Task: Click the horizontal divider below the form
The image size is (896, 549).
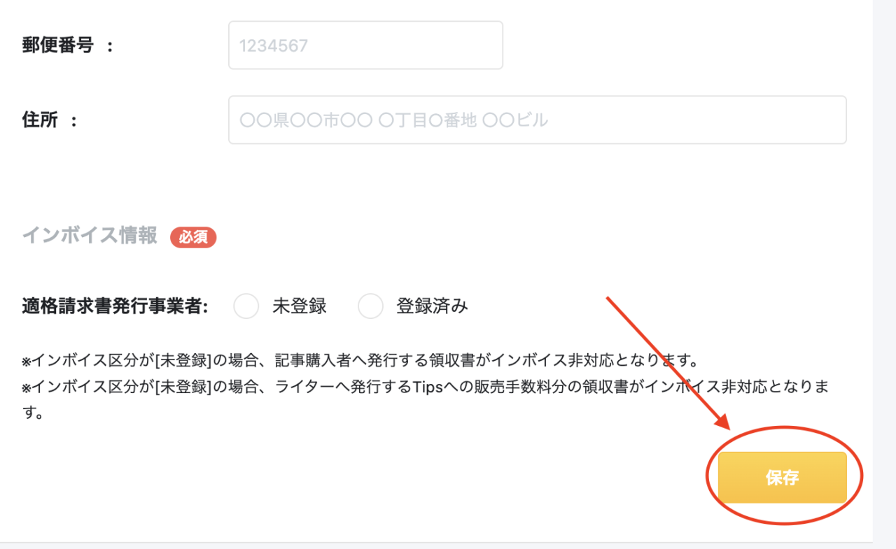Action: click(437, 543)
